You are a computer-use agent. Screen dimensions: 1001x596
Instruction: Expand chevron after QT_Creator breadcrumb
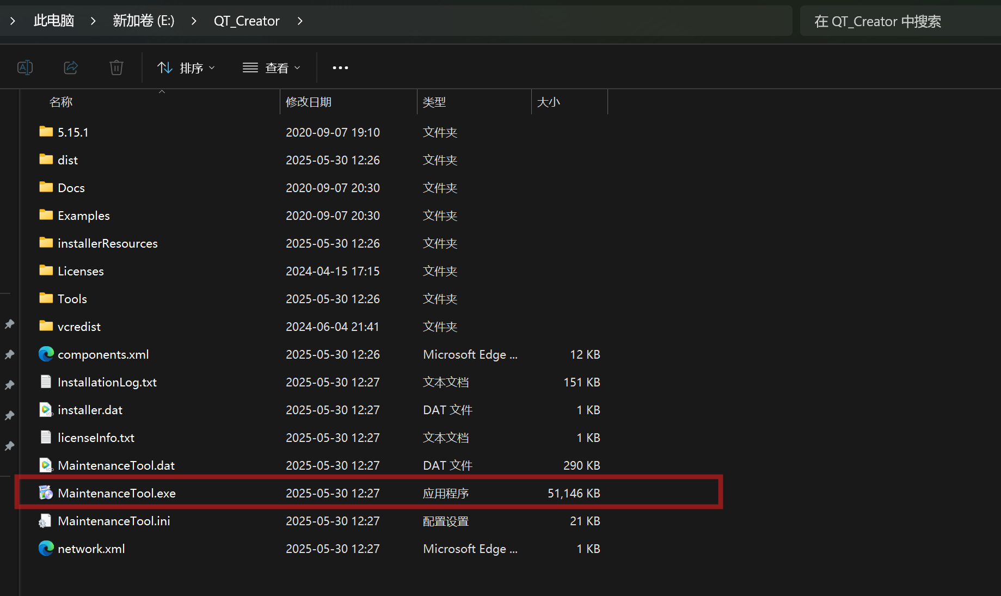click(300, 21)
